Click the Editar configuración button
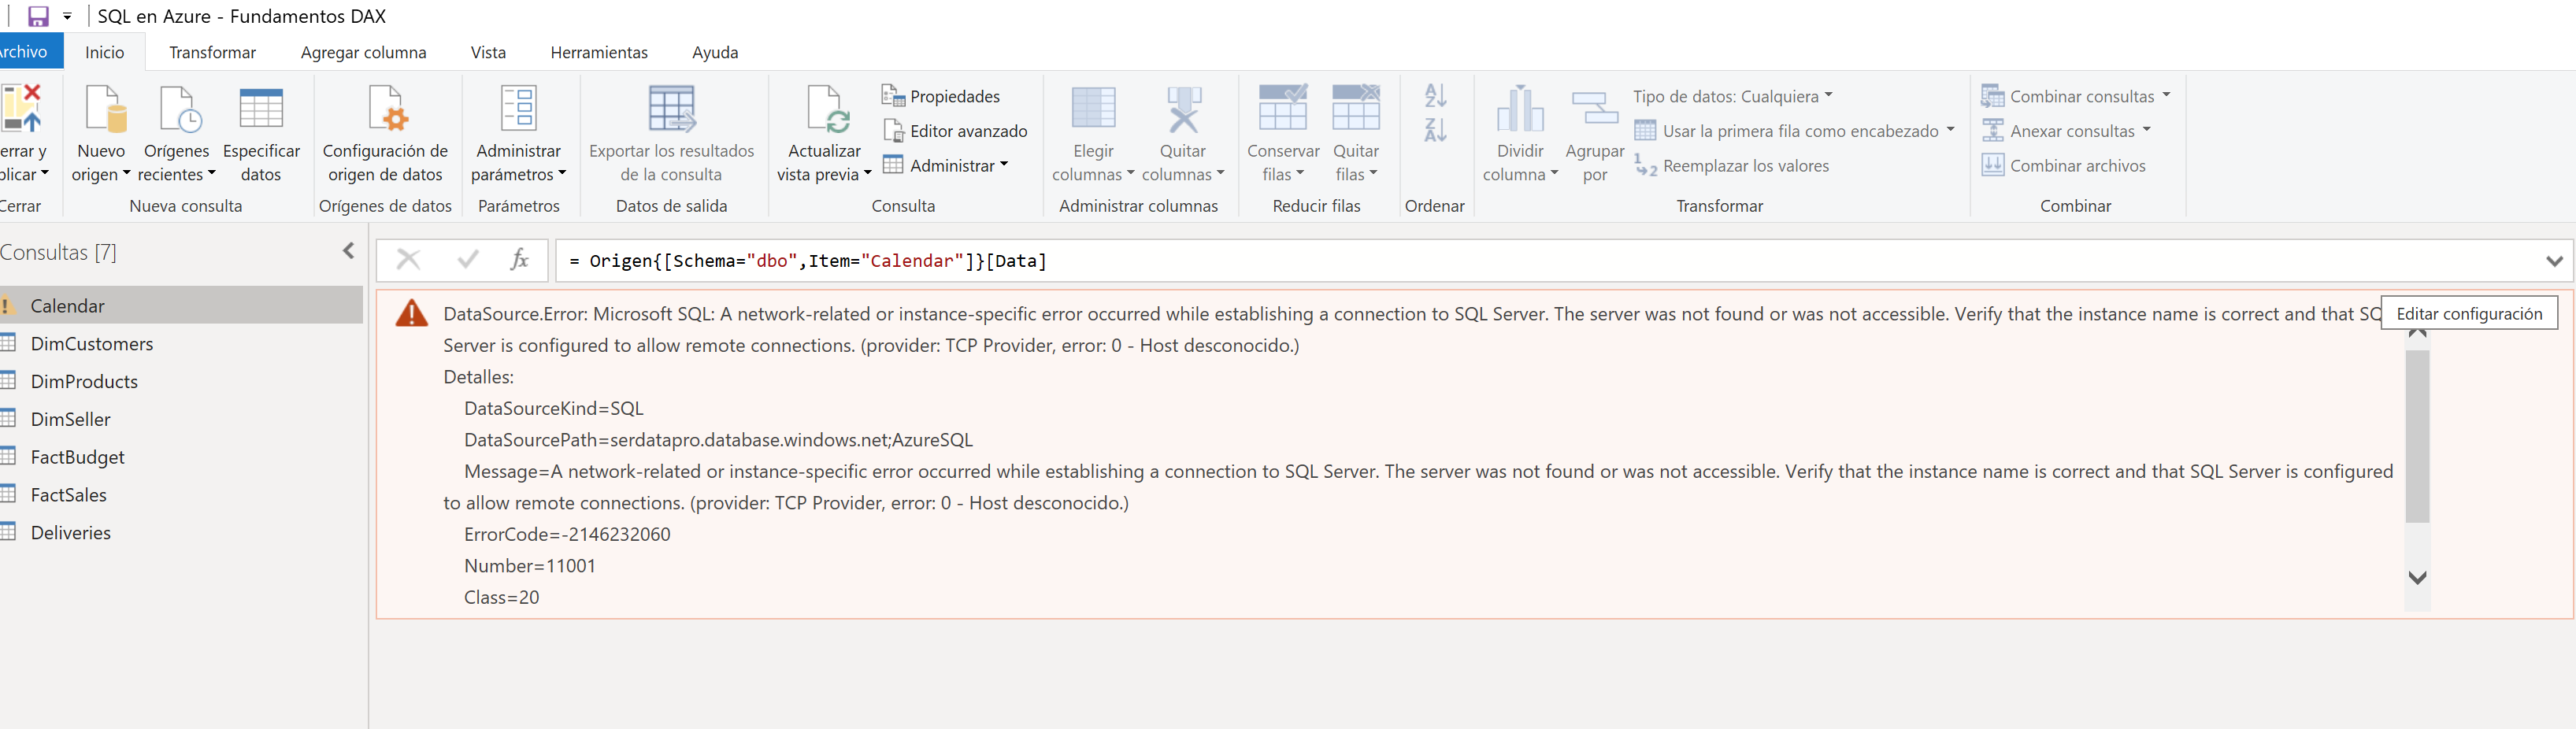 point(2468,314)
